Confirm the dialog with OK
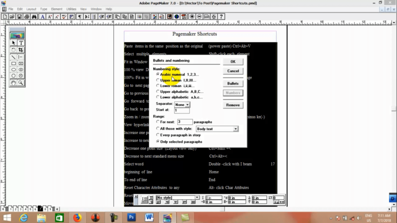Screen dimensions: 397x223 click(233, 62)
